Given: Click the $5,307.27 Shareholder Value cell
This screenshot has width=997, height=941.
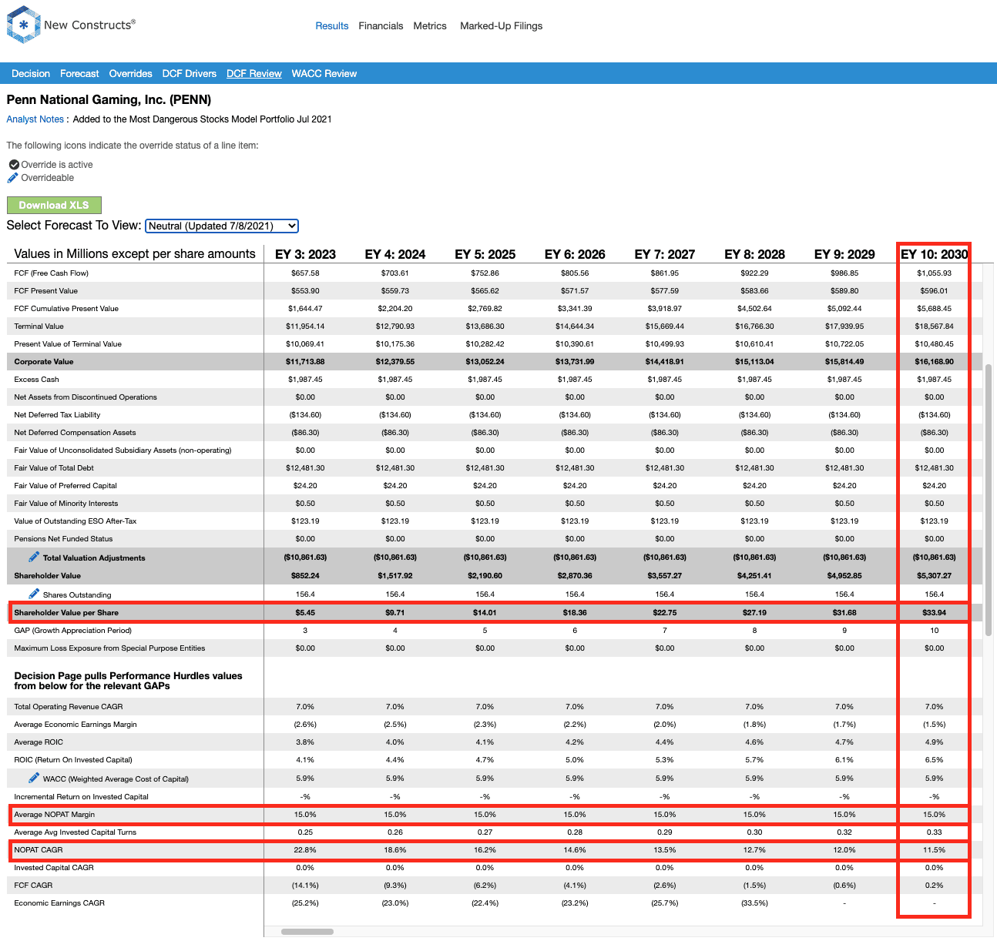Looking at the screenshot, I should (934, 576).
